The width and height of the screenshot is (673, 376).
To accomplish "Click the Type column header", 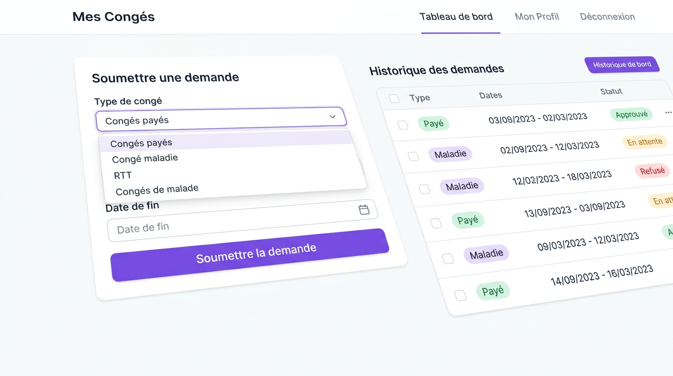I will point(420,97).
